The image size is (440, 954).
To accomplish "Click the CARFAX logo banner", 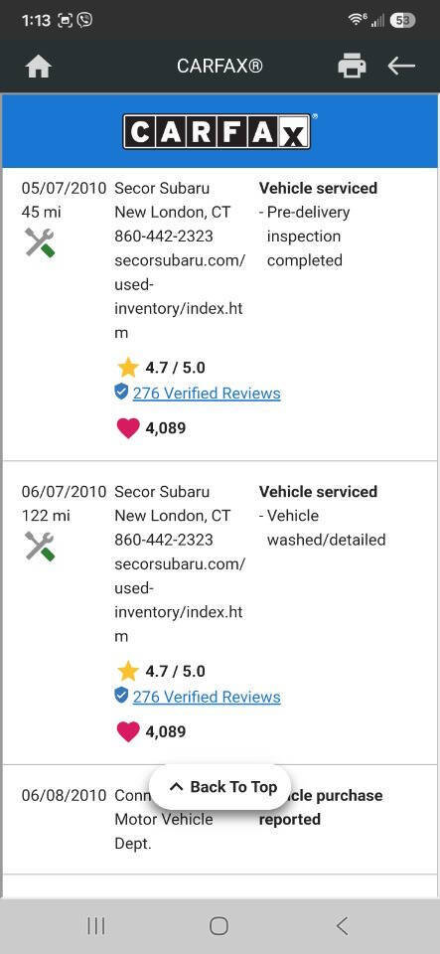I will pyautogui.click(x=220, y=131).
